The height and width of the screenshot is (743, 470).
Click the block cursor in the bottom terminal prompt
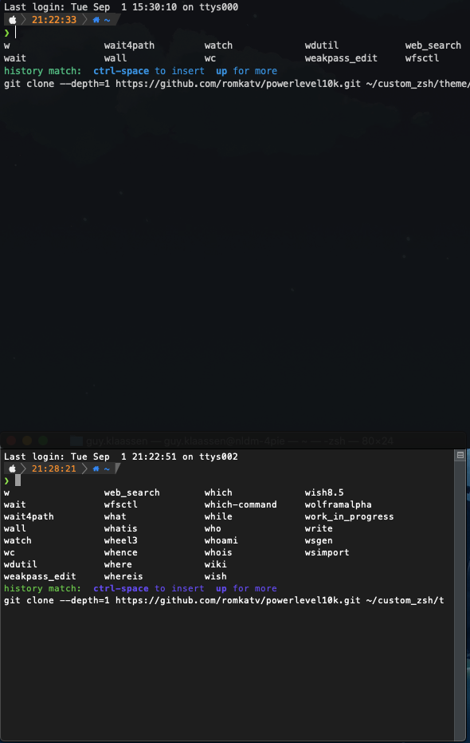(x=18, y=480)
